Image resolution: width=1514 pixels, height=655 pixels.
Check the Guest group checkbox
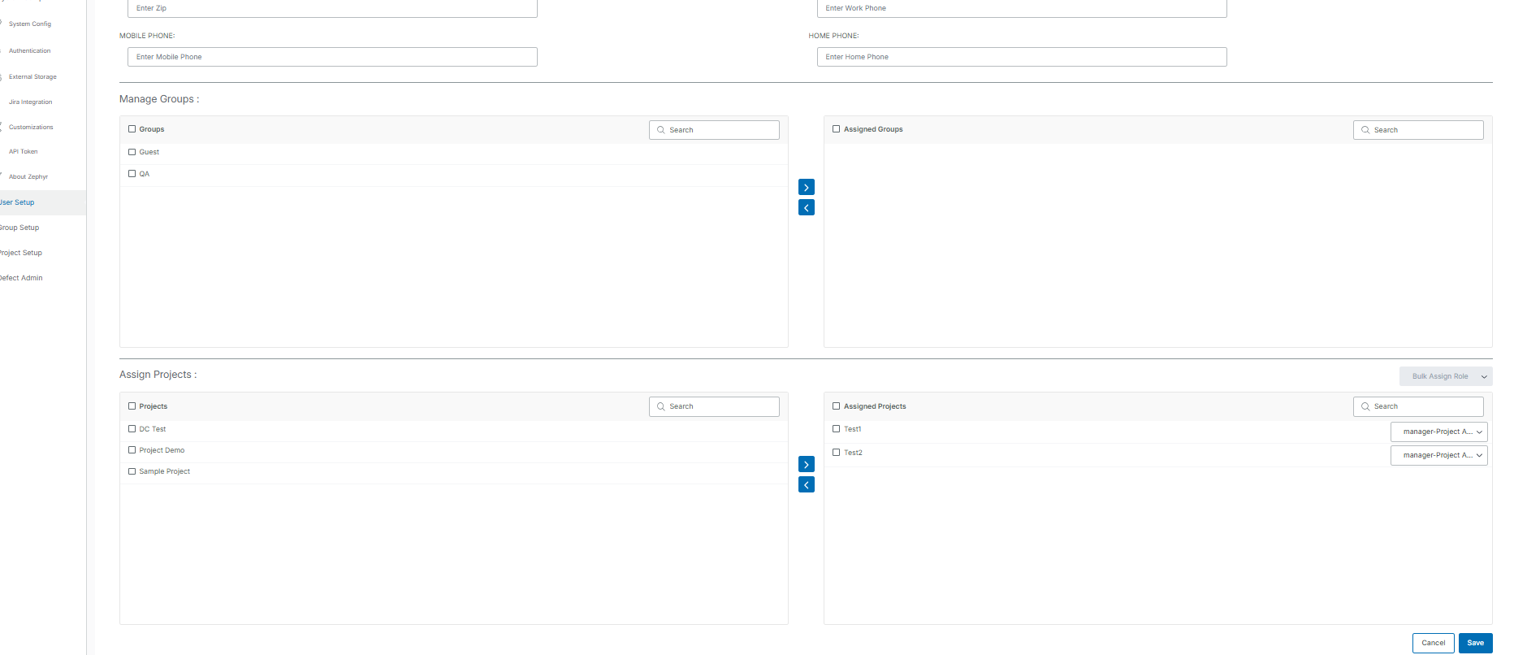click(x=132, y=152)
